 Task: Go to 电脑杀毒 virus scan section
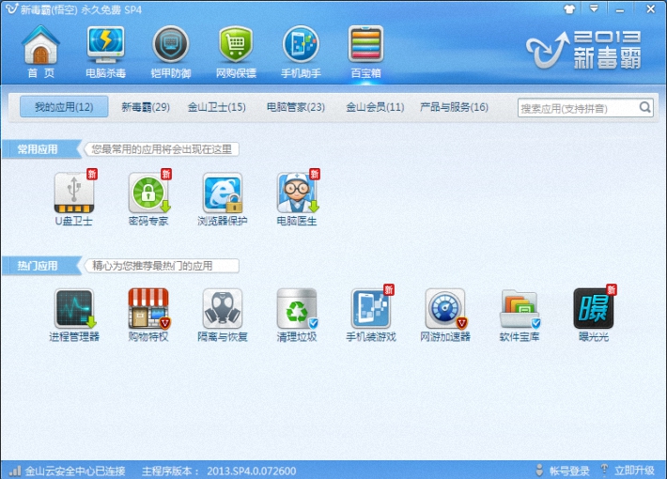click(105, 52)
